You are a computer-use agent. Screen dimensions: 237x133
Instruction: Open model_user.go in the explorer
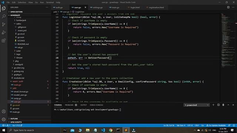click(20, 95)
